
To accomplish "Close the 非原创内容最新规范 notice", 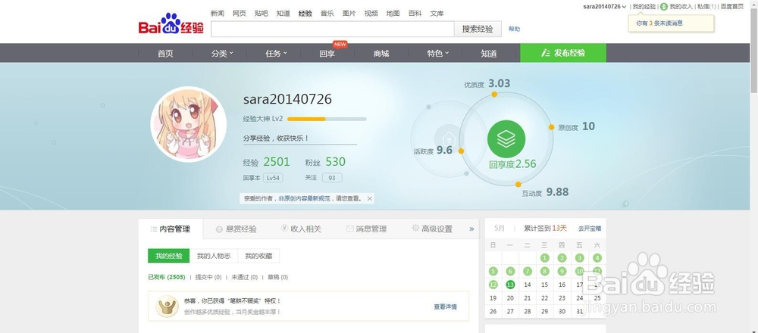I will tap(369, 198).
